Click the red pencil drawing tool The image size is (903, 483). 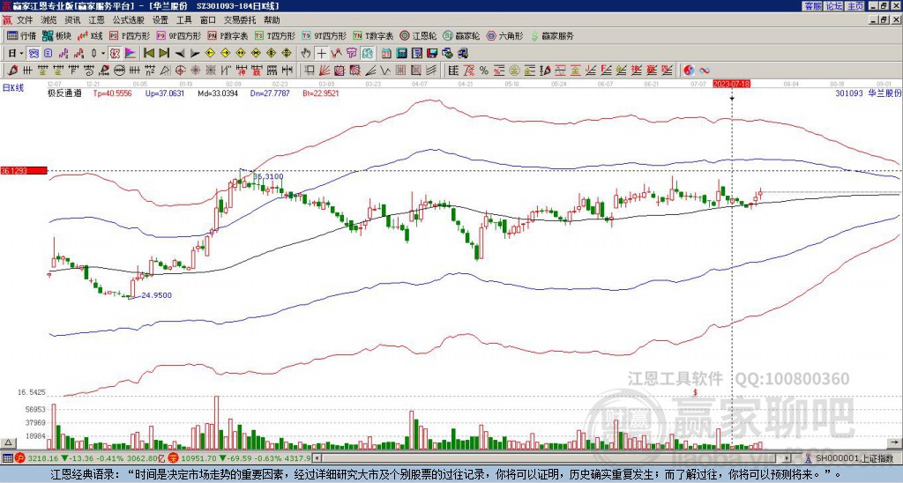click(x=11, y=71)
